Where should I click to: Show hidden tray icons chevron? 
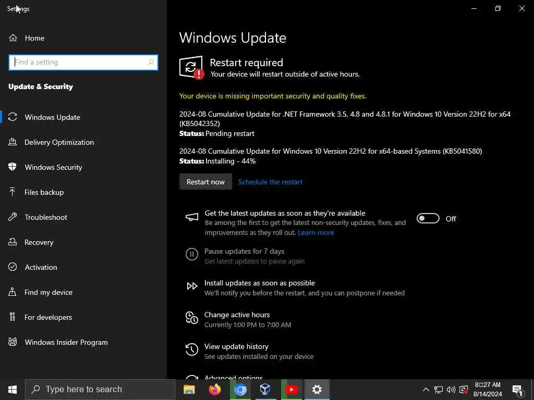(426, 390)
